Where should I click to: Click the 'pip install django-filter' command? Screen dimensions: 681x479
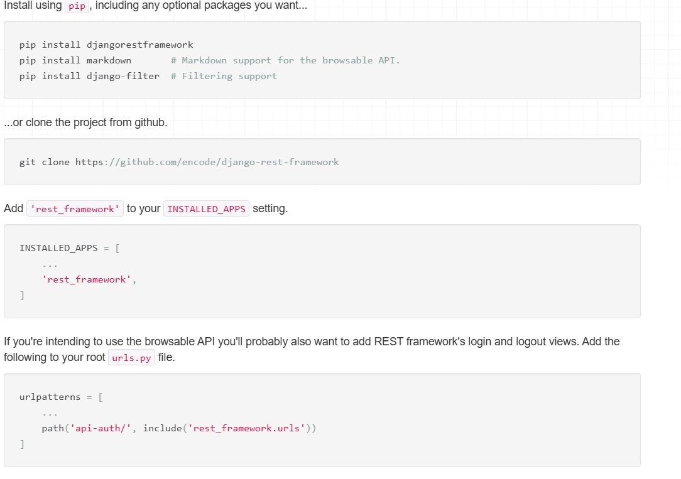[x=89, y=76]
